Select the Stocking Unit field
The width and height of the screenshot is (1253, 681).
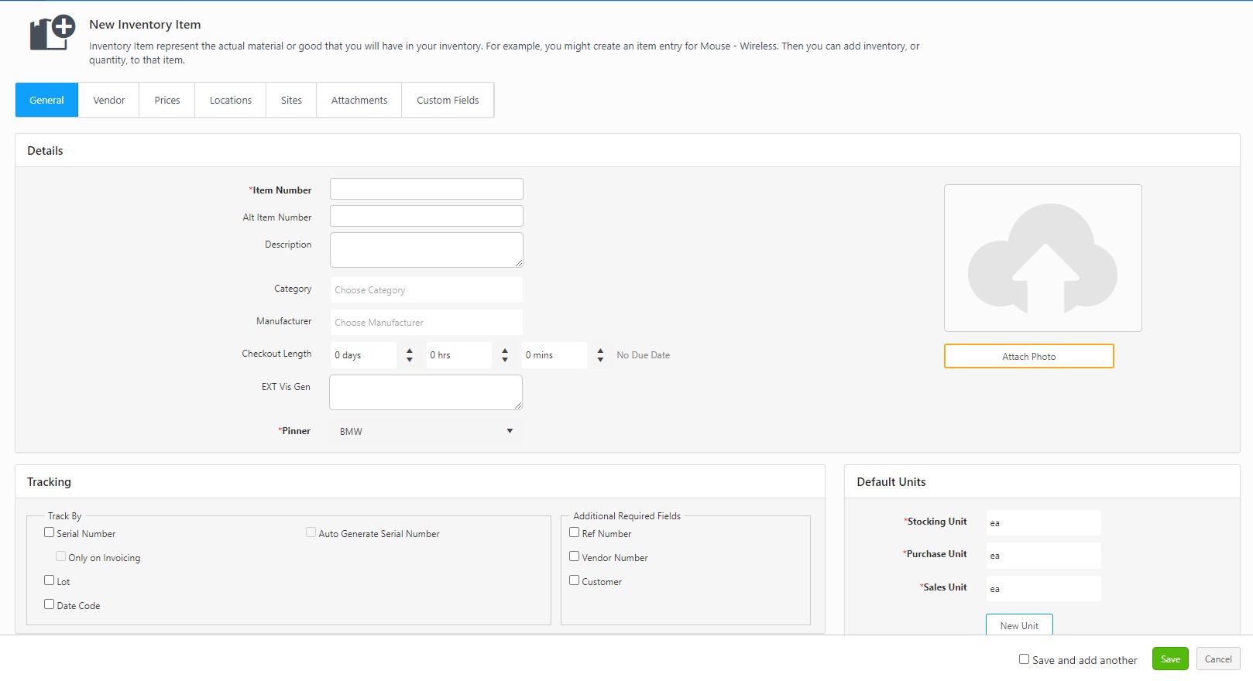click(x=1042, y=523)
